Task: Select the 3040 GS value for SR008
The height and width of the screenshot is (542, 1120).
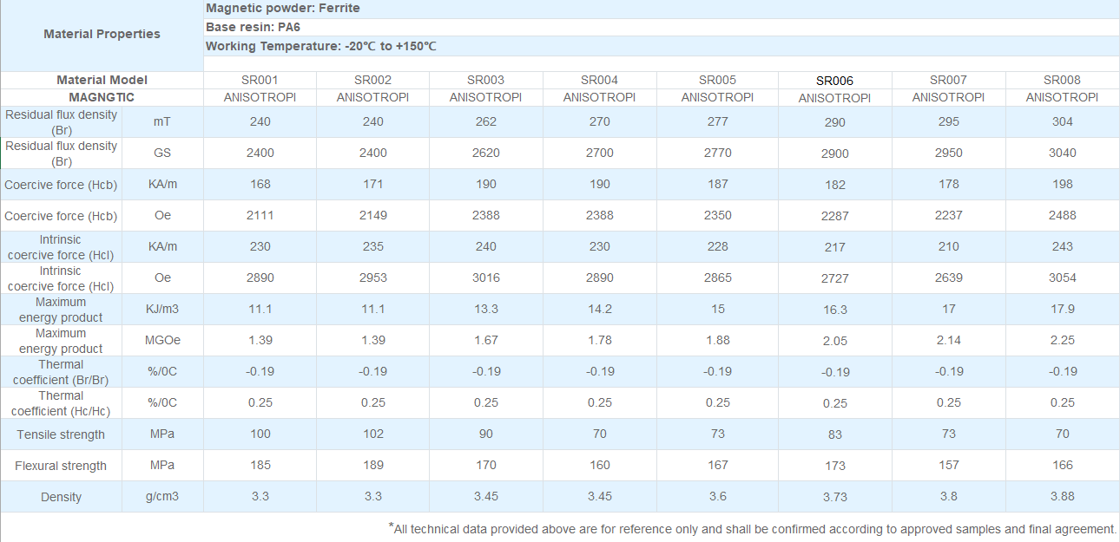Action: [x=1062, y=153]
